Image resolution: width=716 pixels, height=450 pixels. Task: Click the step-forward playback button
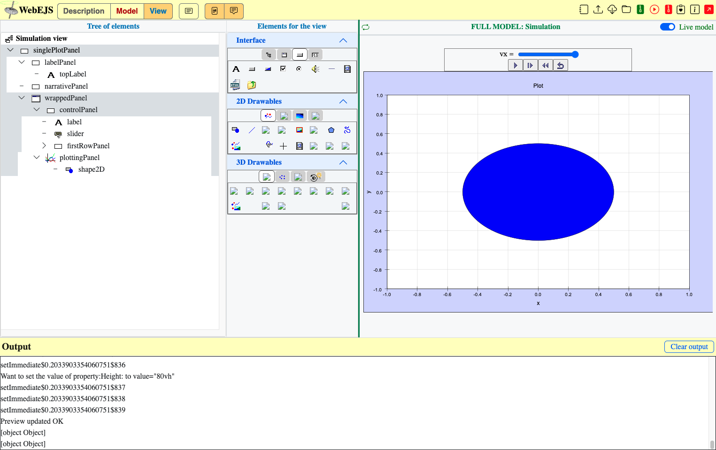530,65
